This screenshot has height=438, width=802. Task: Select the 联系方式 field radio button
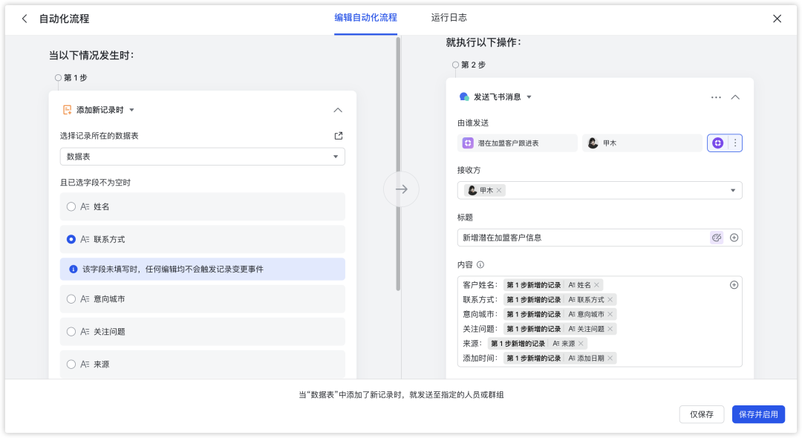click(71, 239)
